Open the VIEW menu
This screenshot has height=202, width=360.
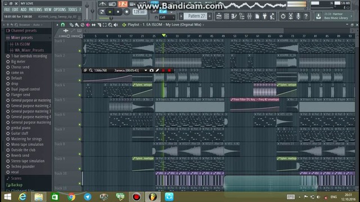tap(48, 10)
